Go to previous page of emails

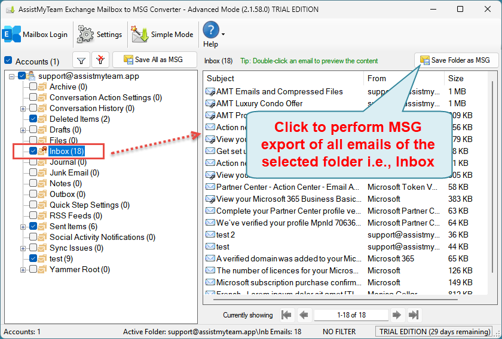point(304,315)
